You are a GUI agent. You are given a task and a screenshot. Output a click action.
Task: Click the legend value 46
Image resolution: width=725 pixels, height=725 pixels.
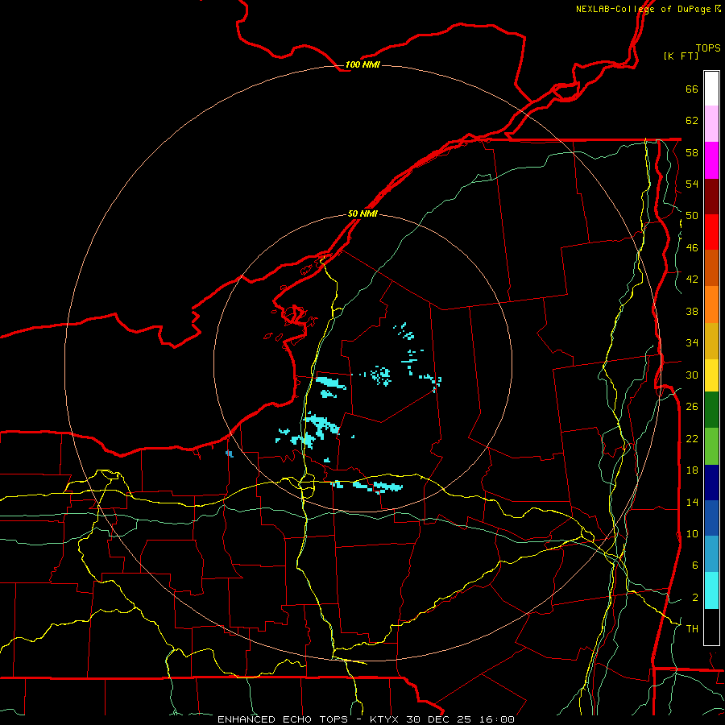point(692,248)
